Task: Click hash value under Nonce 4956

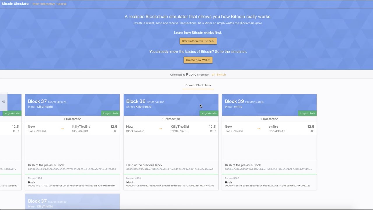Action: pyautogui.click(x=170, y=185)
